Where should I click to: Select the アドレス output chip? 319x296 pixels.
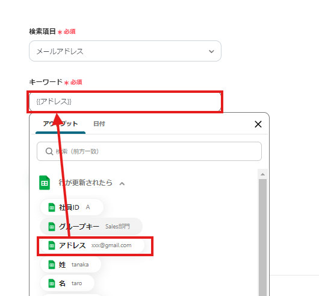pos(92,245)
